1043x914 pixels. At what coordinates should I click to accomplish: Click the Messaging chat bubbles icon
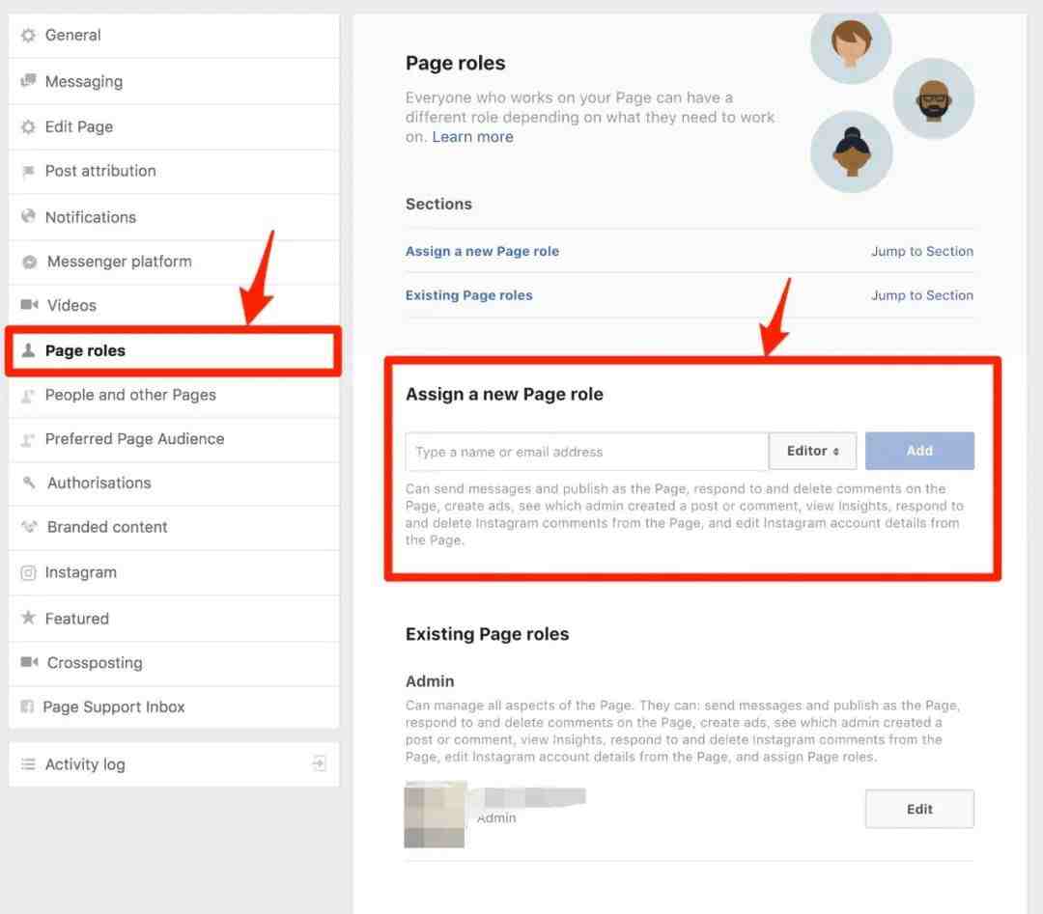28,81
